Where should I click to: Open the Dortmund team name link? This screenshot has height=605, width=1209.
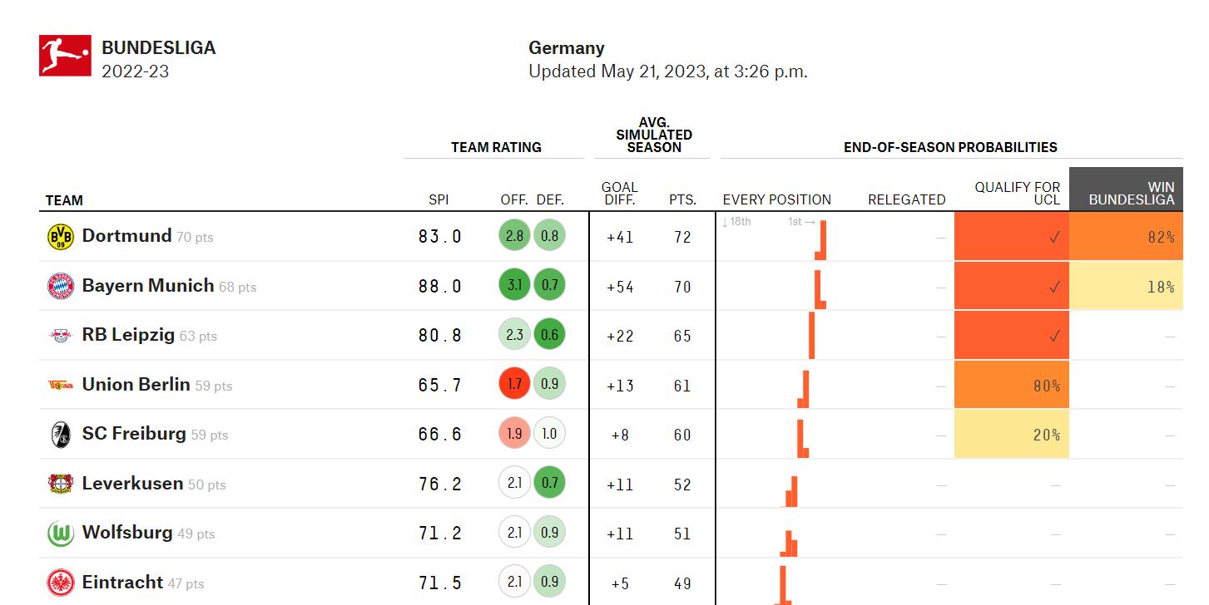click(x=126, y=236)
